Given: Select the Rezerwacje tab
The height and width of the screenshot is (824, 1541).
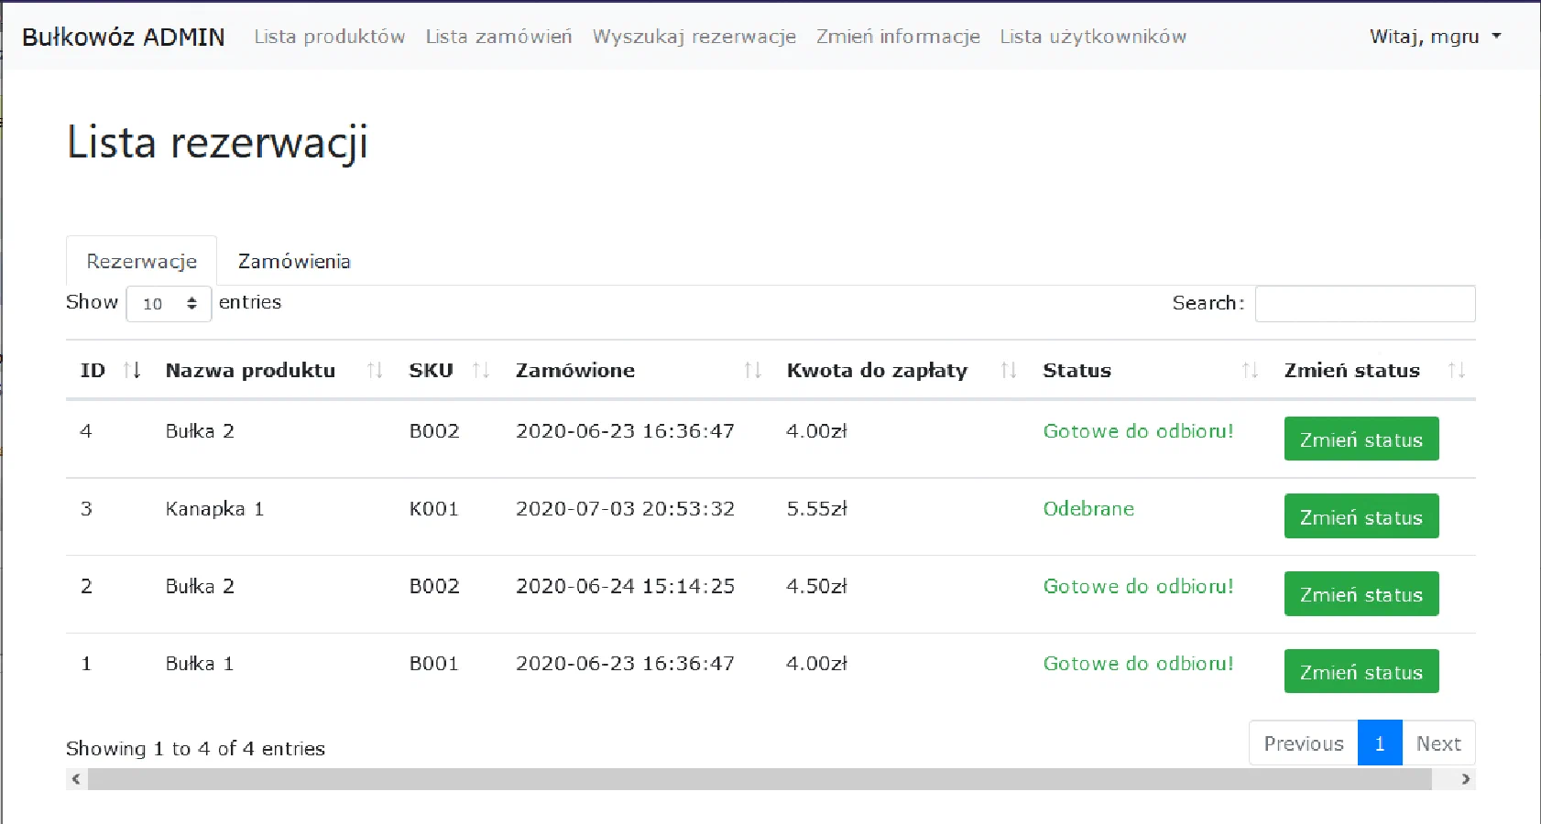Looking at the screenshot, I should (x=142, y=261).
